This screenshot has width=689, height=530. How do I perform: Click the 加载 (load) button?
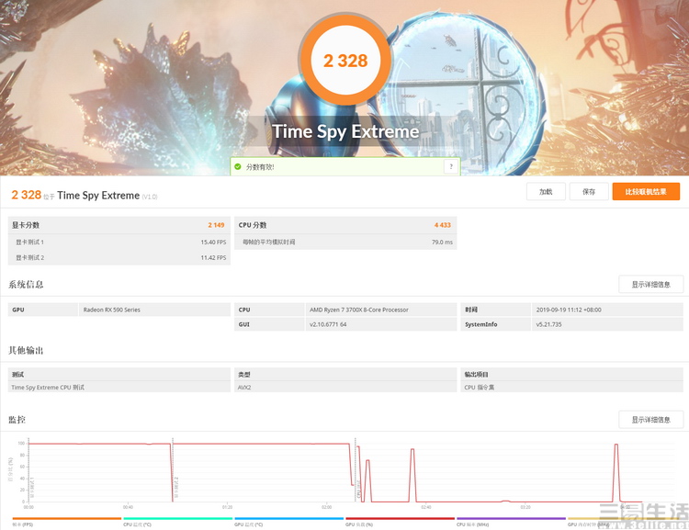pyautogui.click(x=546, y=192)
